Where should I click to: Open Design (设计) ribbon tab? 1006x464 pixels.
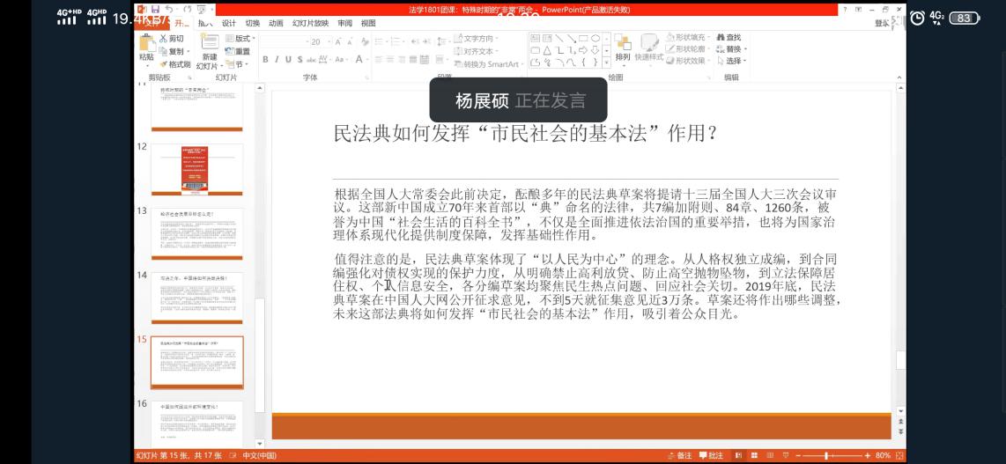[229, 23]
